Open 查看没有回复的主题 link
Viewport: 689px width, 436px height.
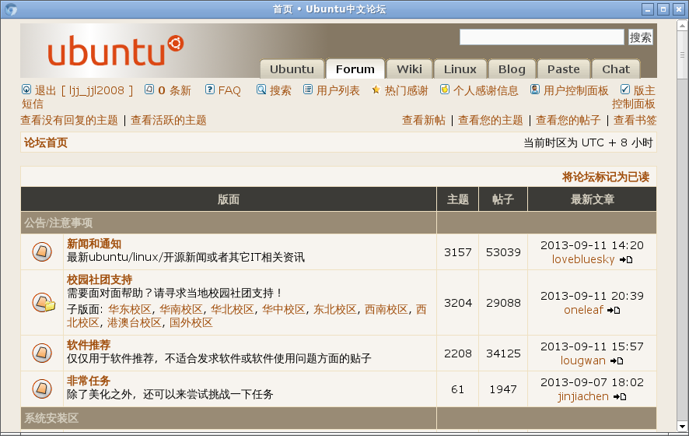(69, 120)
